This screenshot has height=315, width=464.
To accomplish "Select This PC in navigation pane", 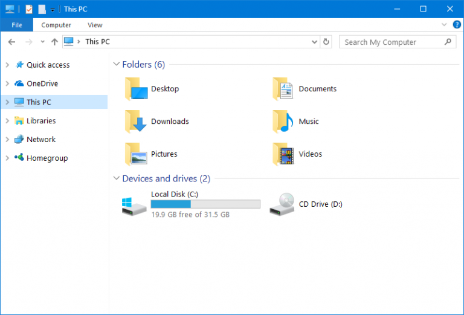I will (55, 102).
